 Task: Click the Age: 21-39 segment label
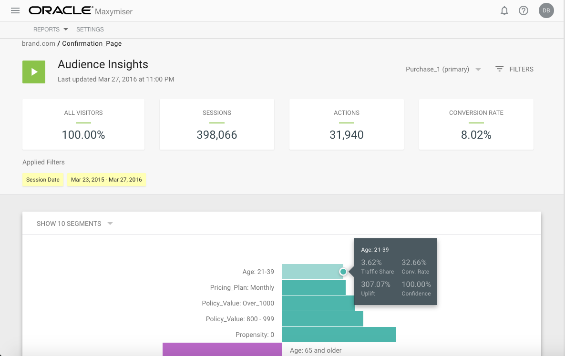258,272
